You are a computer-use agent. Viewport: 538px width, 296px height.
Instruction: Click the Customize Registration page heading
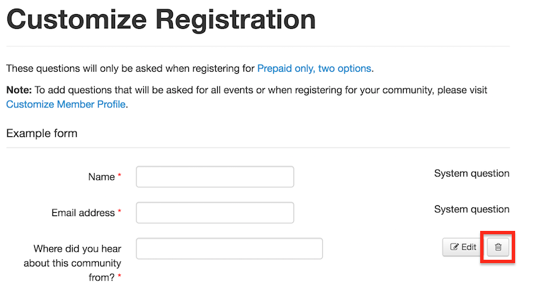coord(161,19)
